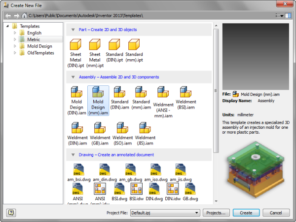Close the Create New File dialog
Screen dimensions: 296x222
[285, 3]
